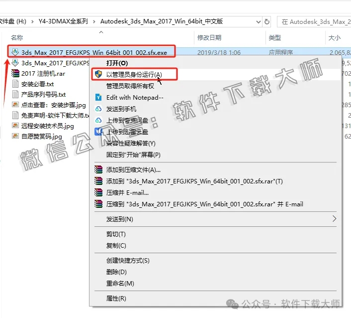Choose 复制(C) from the context menu
The height and width of the screenshot is (318, 351).
coord(116,246)
